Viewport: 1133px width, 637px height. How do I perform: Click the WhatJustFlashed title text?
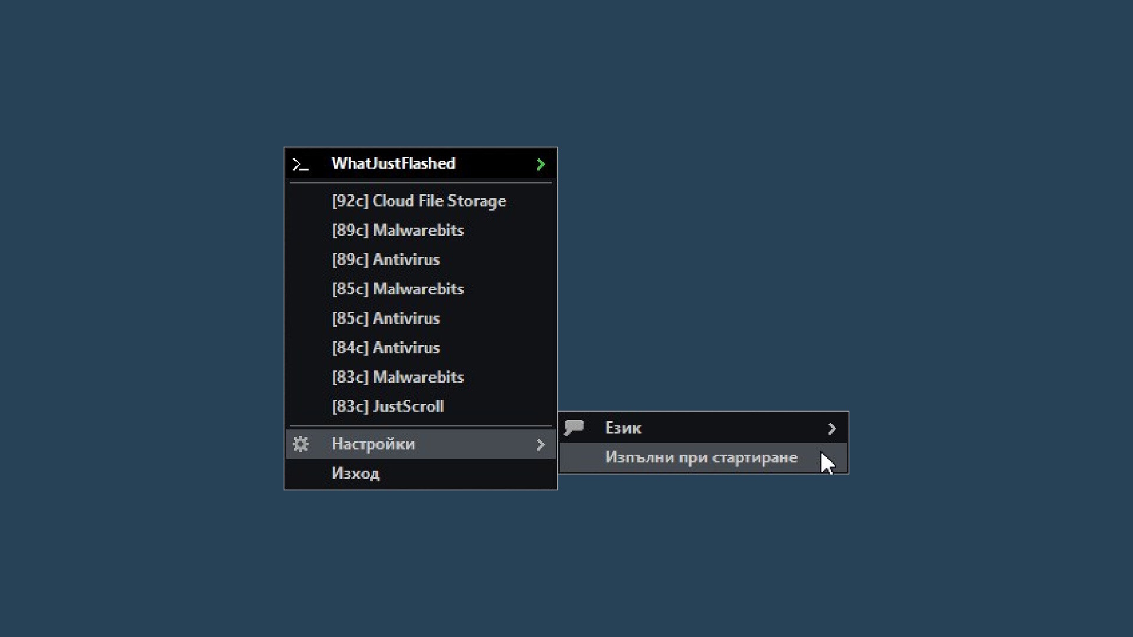(394, 163)
